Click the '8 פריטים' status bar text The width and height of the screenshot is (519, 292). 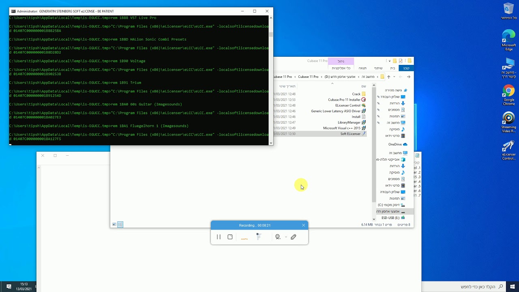[x=404, y=224]
